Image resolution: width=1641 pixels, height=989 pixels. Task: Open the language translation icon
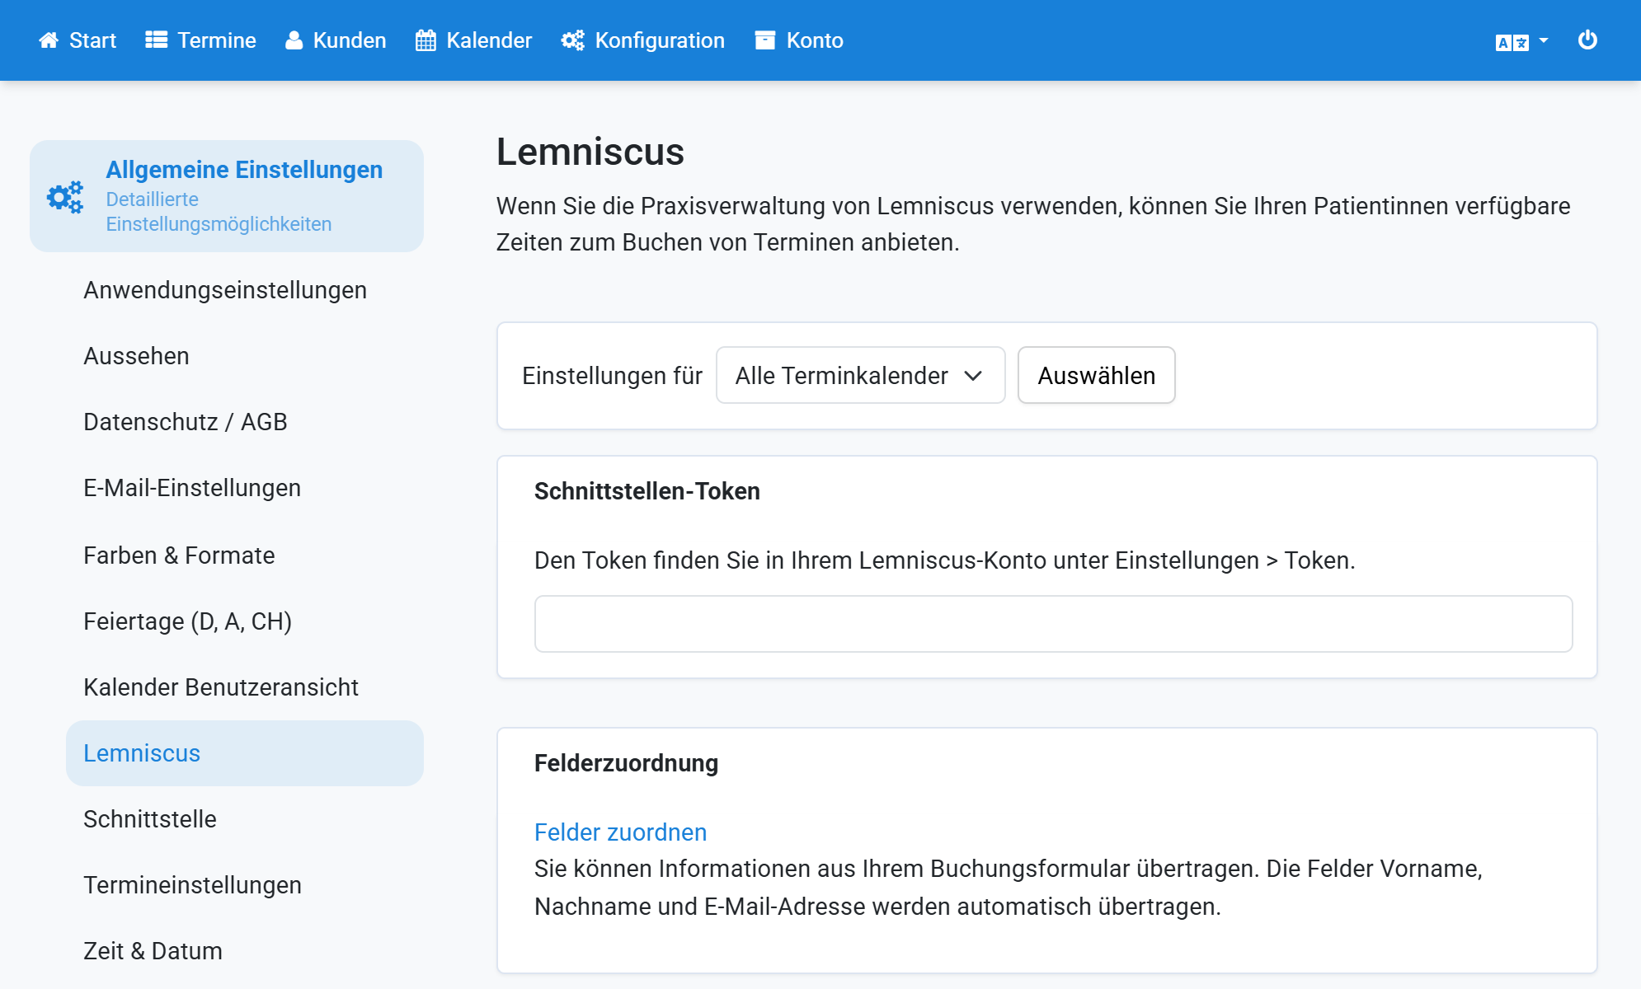(1512, 42)
